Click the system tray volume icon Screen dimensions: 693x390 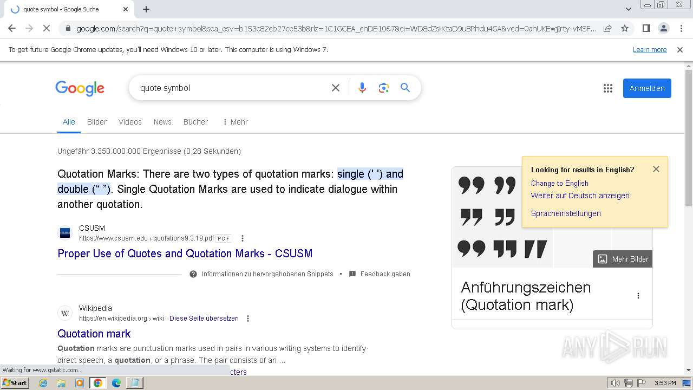[x=615, y=383]
